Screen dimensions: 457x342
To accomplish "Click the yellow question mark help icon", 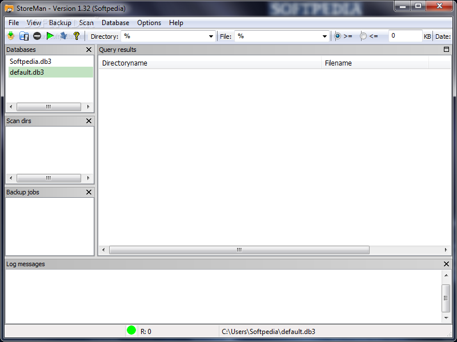I will coord(77,36).
